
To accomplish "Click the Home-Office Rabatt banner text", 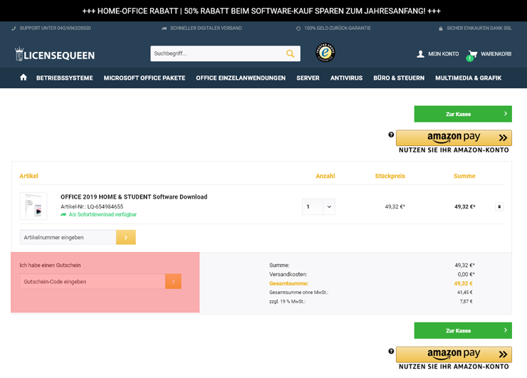I will click(261, 11).
